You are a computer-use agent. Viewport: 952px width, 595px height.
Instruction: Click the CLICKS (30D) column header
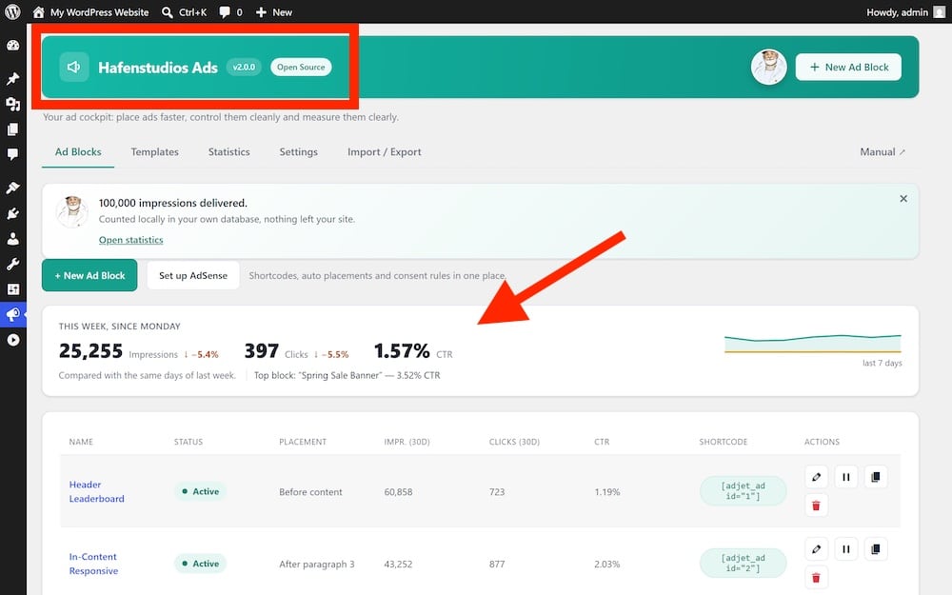[x=514, y=442]
